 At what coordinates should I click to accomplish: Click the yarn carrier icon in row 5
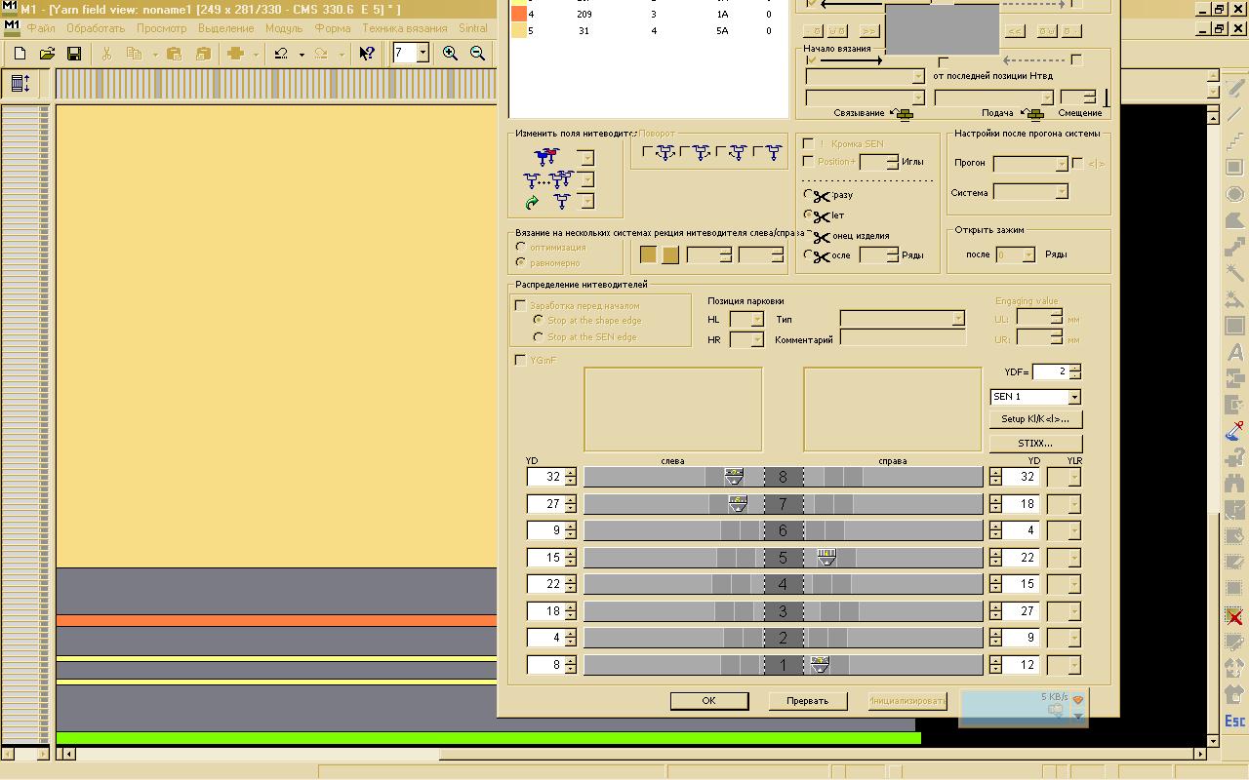click(x=826, y=558)
